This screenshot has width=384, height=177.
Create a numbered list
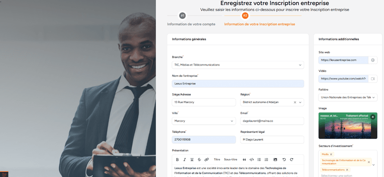267,159
